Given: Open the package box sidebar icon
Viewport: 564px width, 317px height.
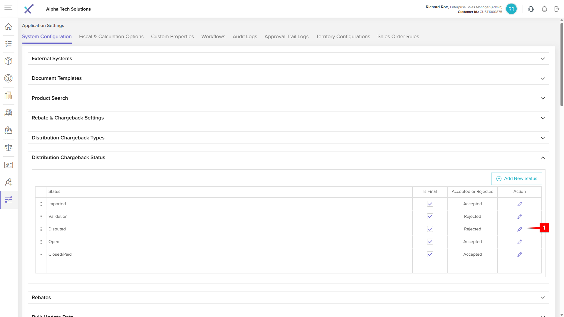Looking at the screenshot, I should [x=9, y=61].
